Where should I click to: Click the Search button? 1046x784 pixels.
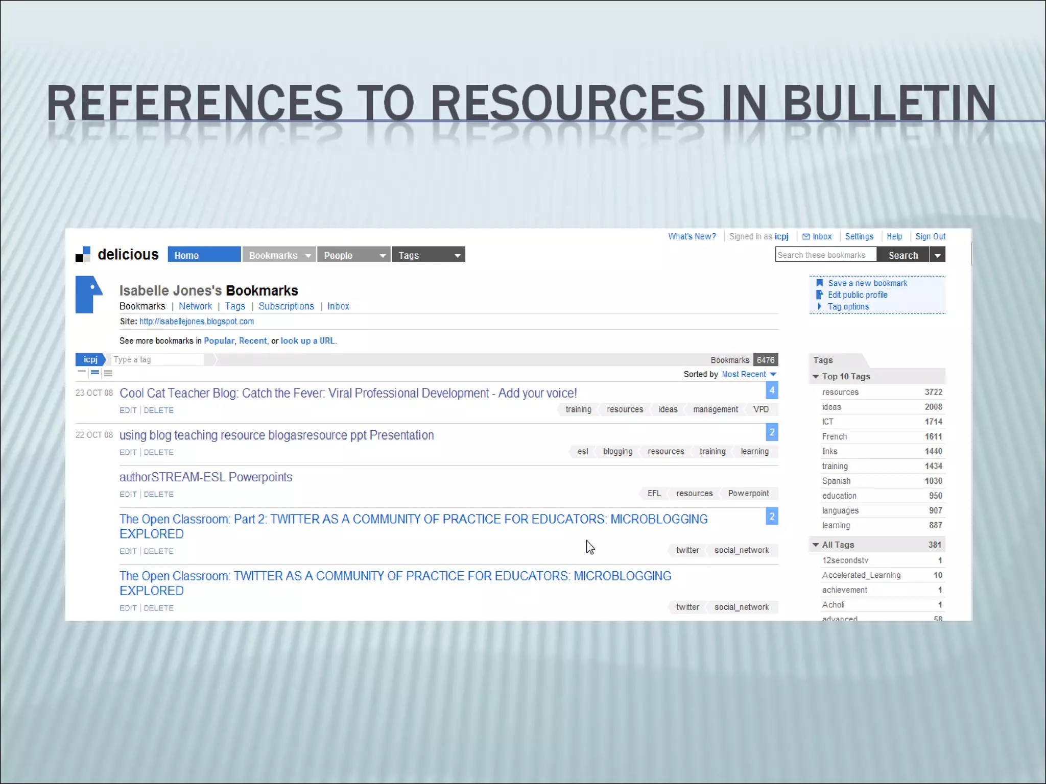[x=902, y=255]
